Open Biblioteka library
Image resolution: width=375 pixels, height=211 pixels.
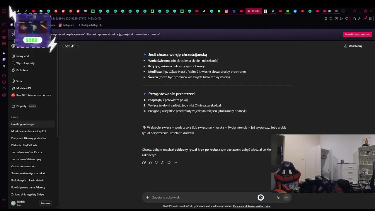coord(32,70)
